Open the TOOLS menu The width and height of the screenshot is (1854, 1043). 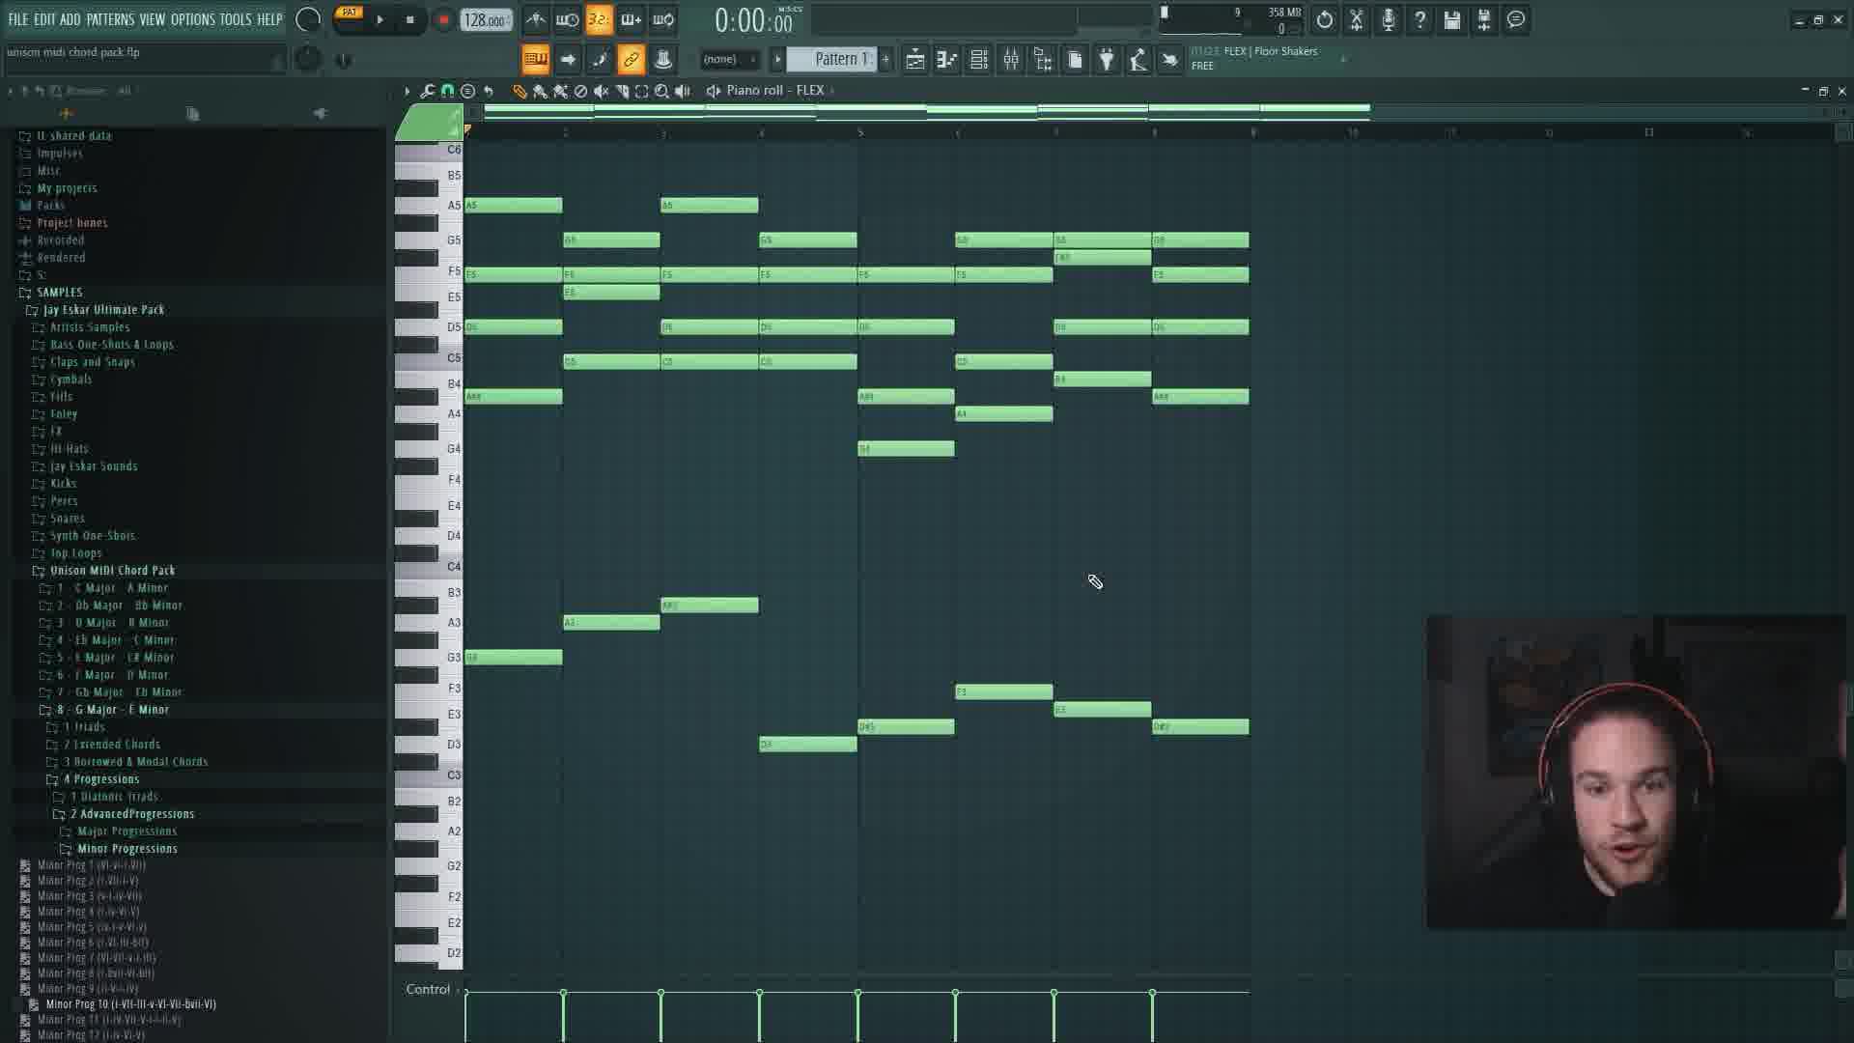[235, 19]
